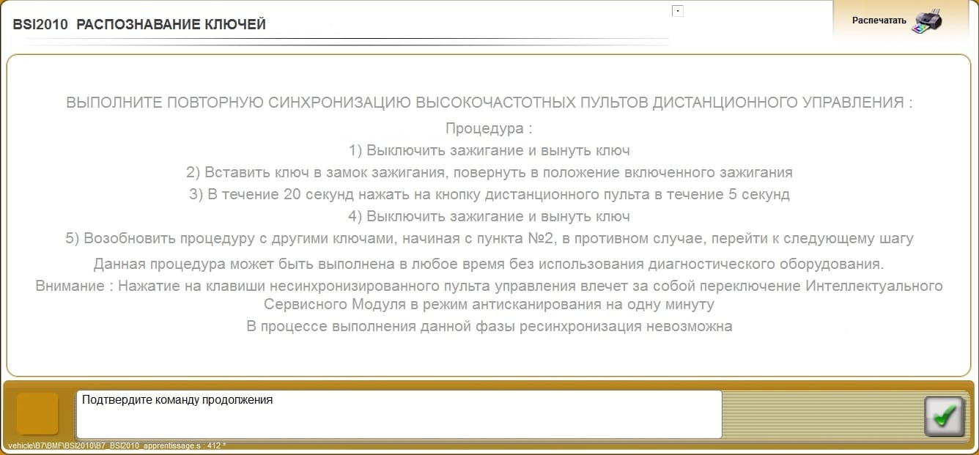Click the text 'Процедура :'
Image resolution: width=979 pixels, height=455 pixels.
(x=489, y=128)
